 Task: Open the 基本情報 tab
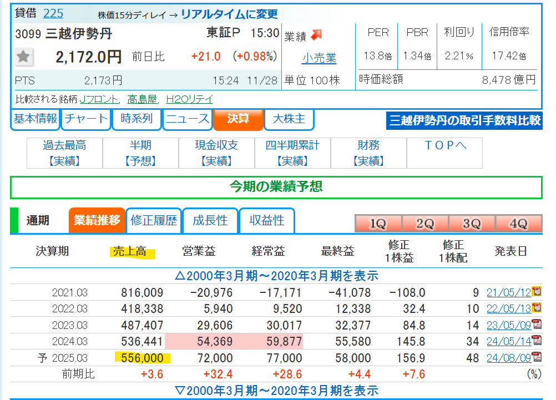tap(36, 119)
